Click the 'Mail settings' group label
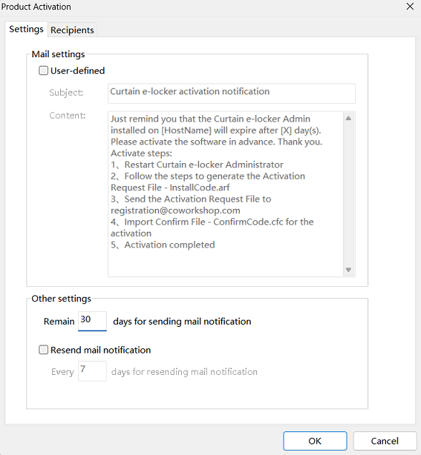 tap(59, 54)
